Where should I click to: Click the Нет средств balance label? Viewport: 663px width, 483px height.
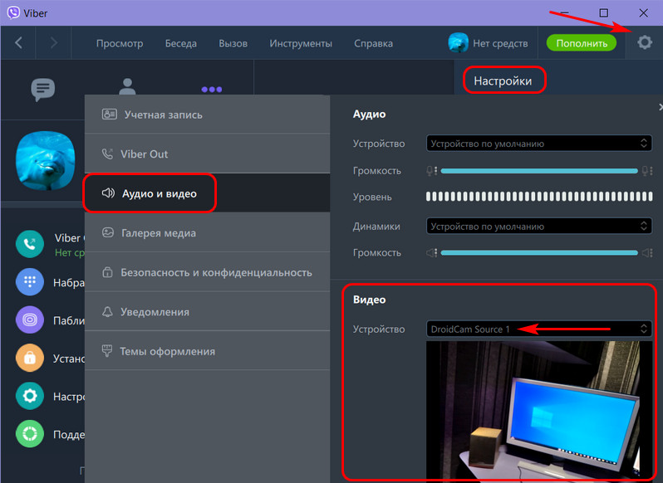tap(500, 43)
